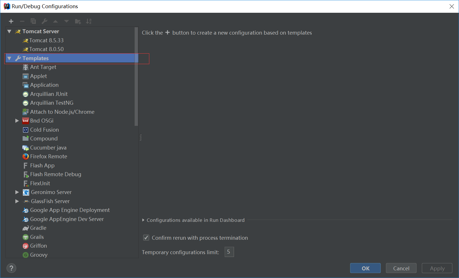Click the Add New Configuration plus icon

point(11,21)
